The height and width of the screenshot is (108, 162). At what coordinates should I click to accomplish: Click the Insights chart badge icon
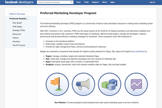tap(136, 84)
